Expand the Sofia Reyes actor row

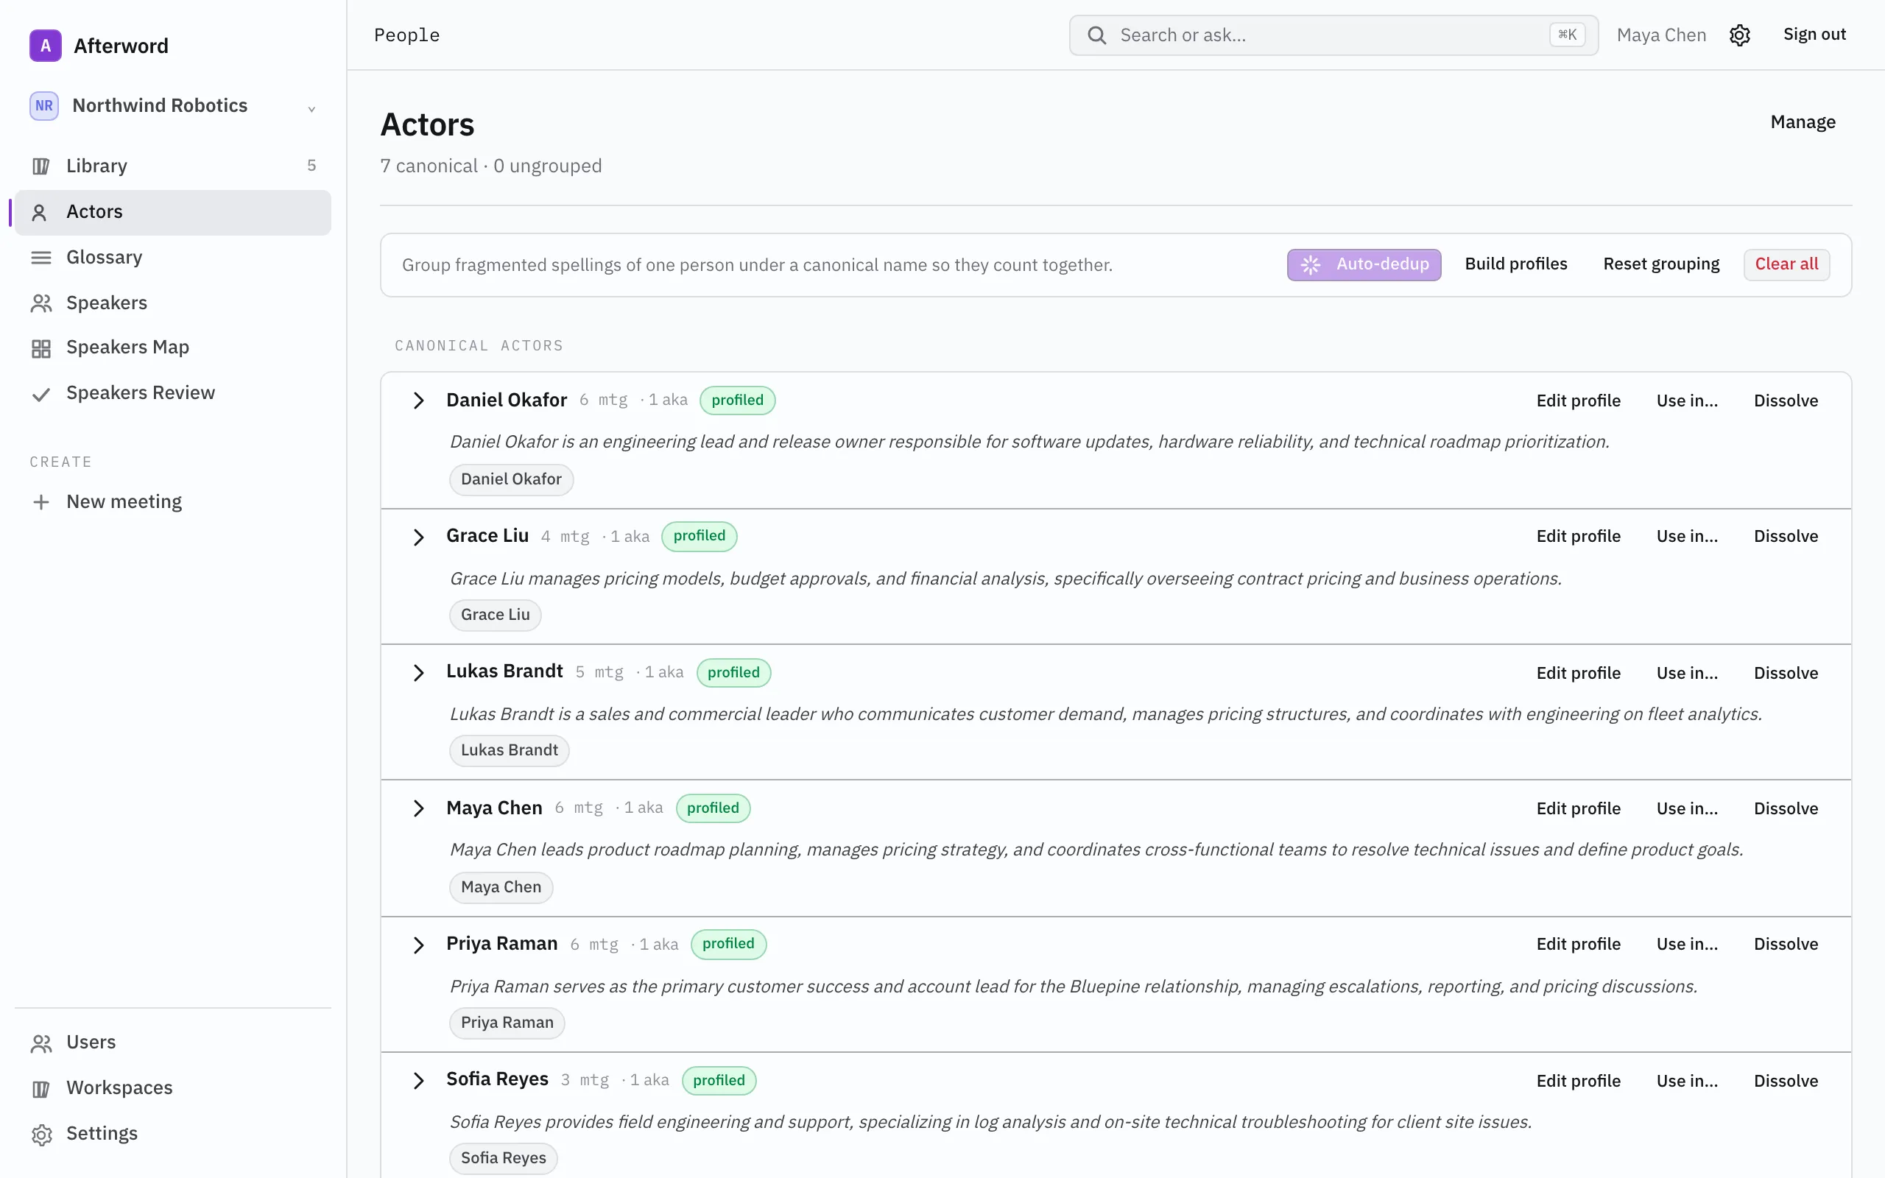point(418,1081)
